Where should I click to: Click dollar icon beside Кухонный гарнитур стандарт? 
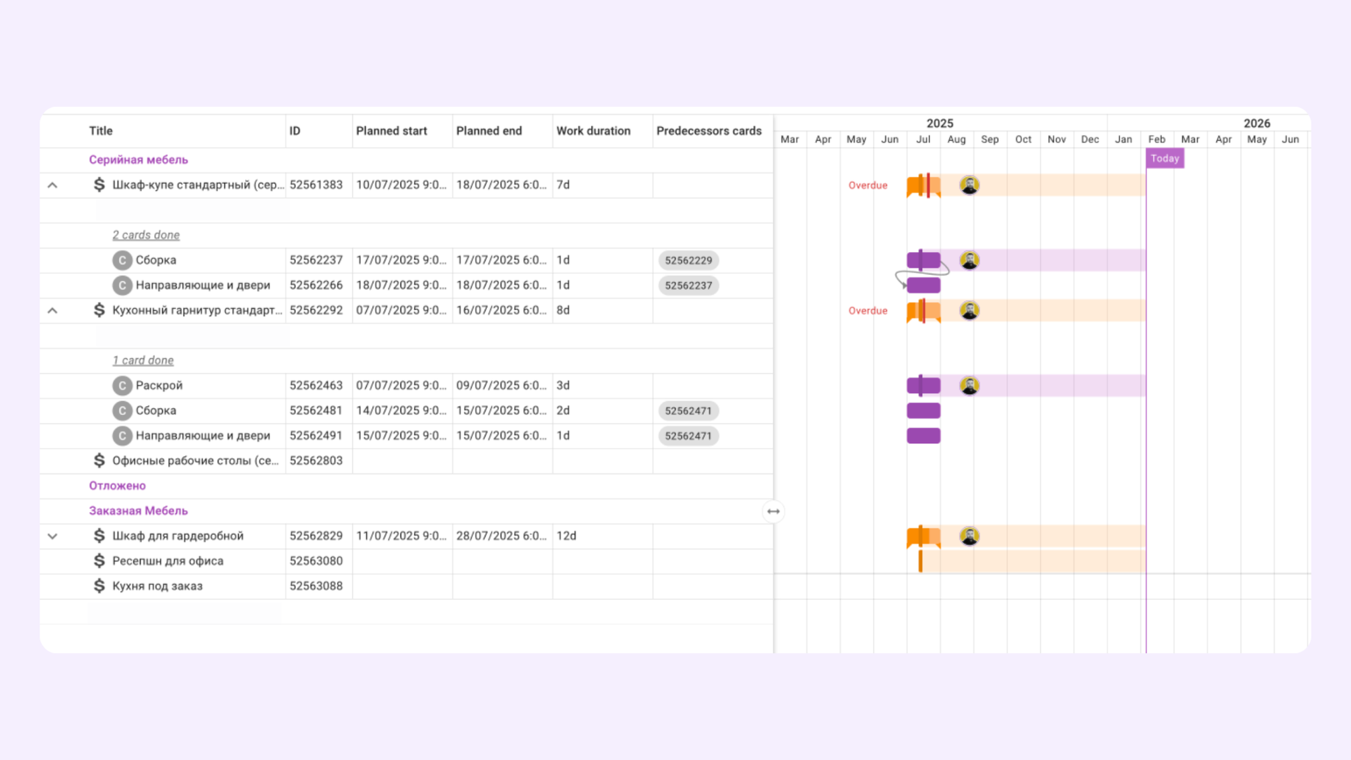point(99,310)
